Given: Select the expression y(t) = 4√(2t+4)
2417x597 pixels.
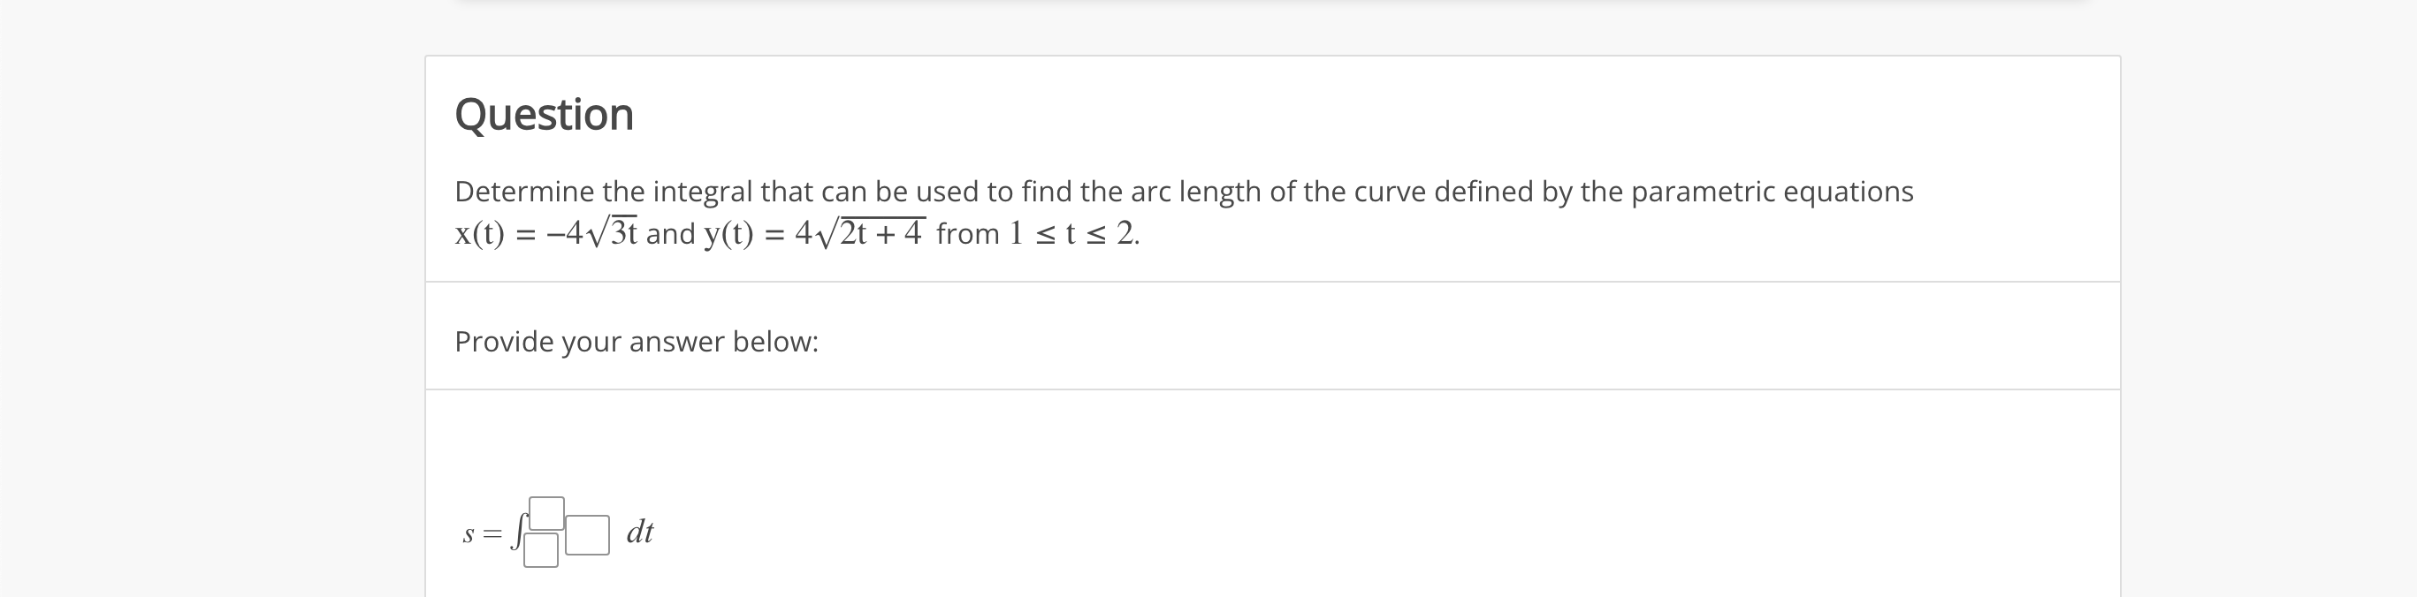Looking at the screenshot, I should coord(815,232).
